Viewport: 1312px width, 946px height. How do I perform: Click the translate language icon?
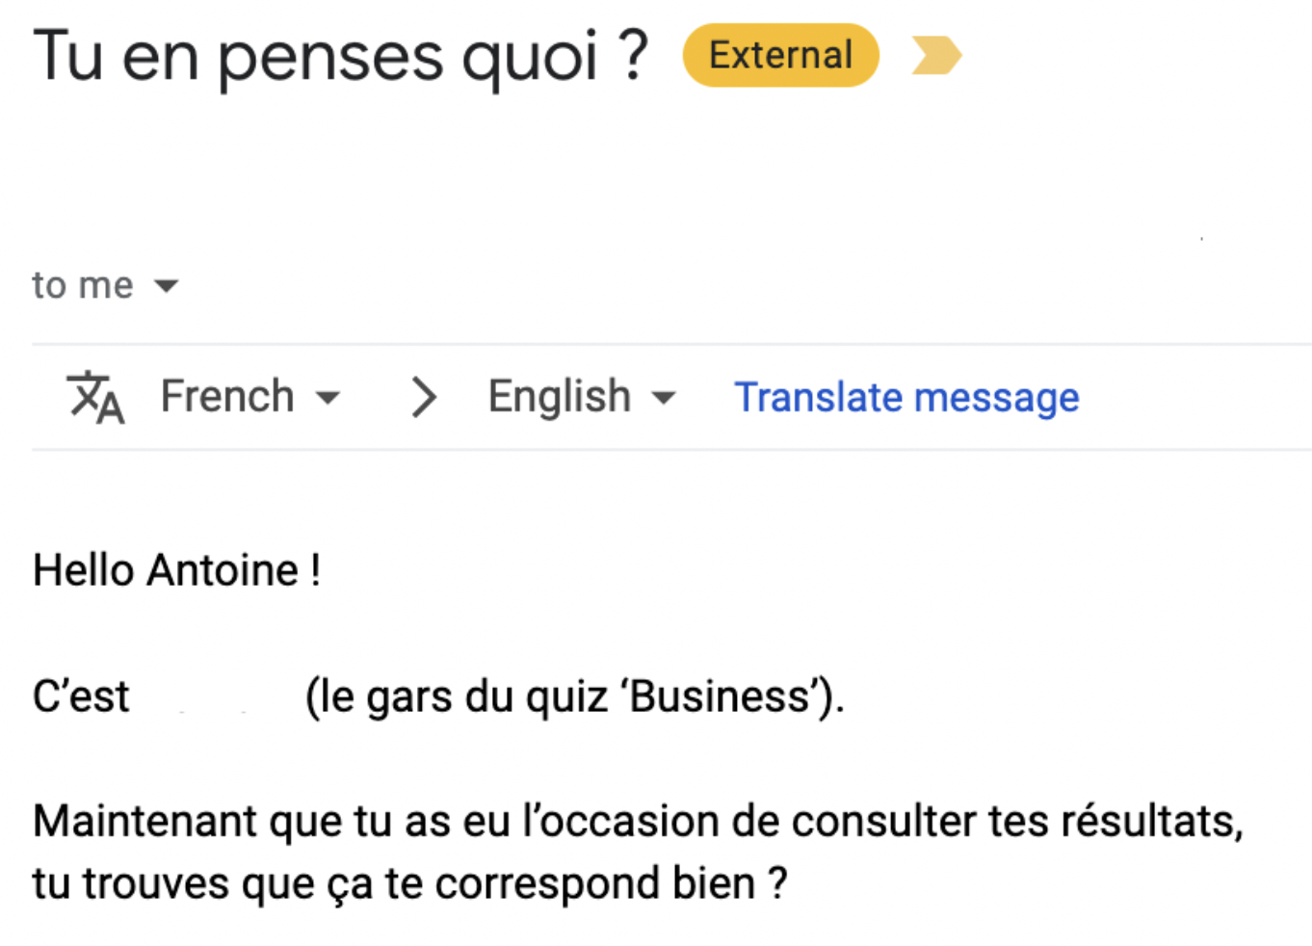coord(95,397)
